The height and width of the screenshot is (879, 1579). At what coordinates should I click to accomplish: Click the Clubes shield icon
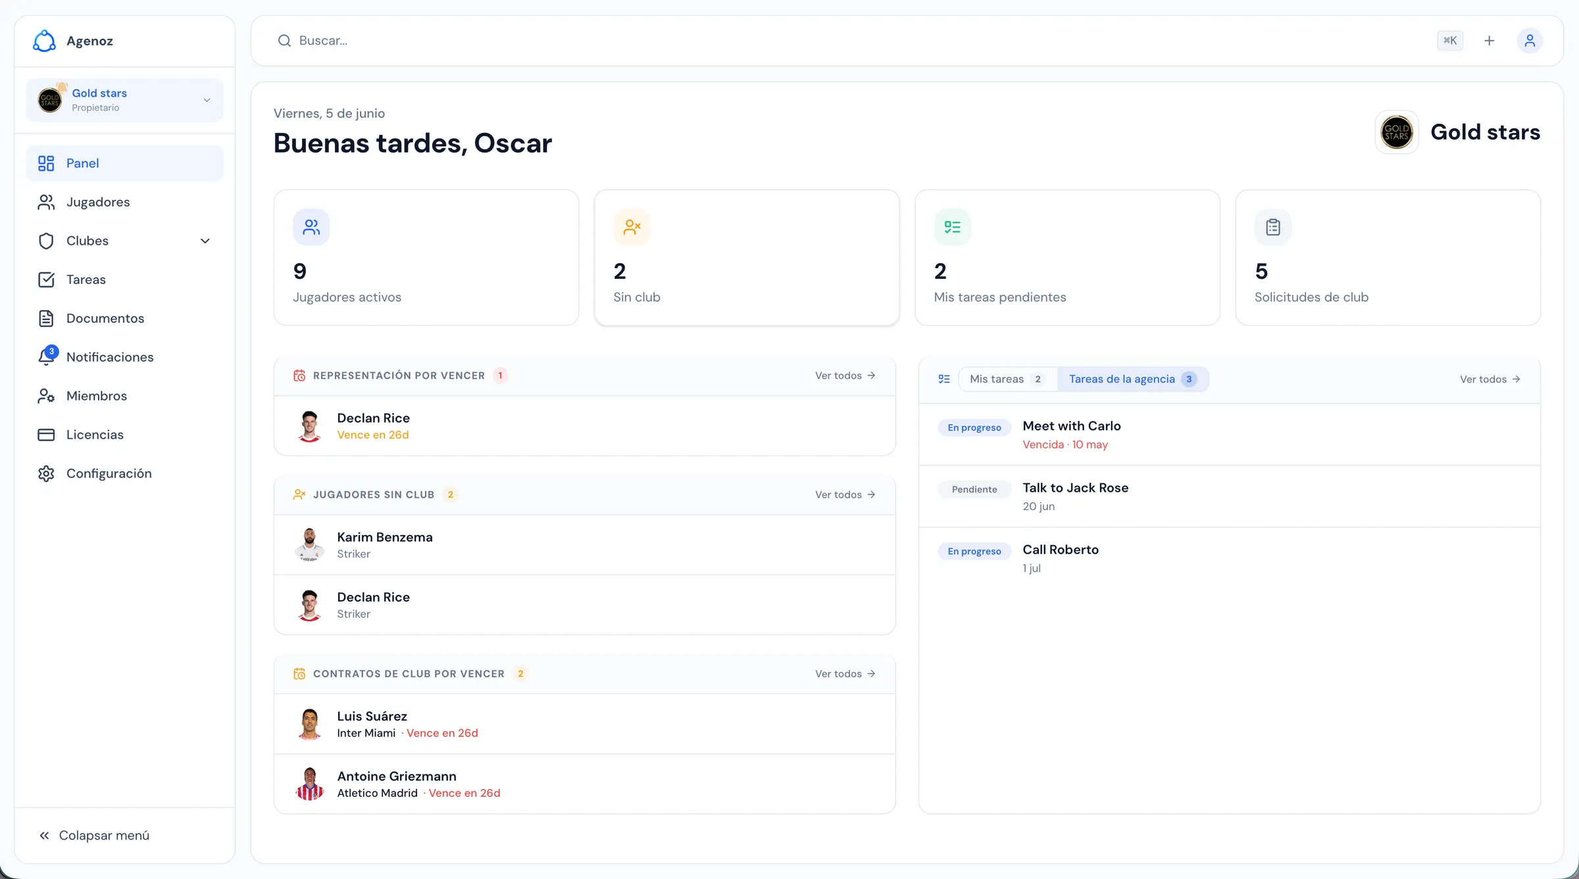pyautogui.click(x=46, y=241)
